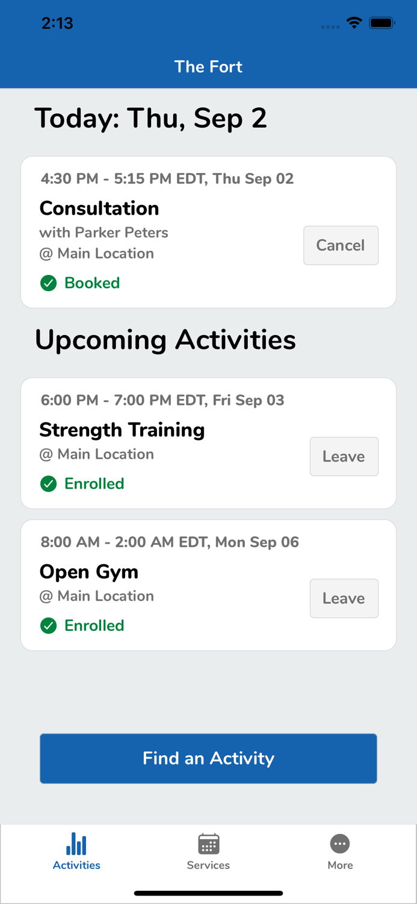
Task: Tap the Enrolled checkmark on Strength Training
Action: click(48, 483)
